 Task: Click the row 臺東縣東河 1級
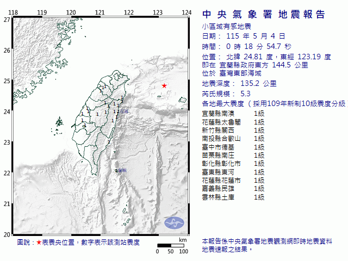233,172
